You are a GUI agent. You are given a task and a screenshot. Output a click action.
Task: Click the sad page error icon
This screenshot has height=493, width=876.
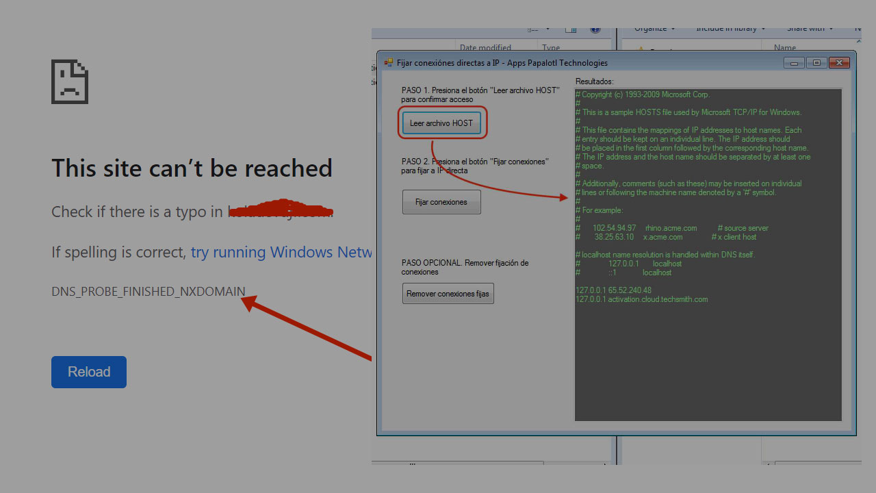click(70, 82)
